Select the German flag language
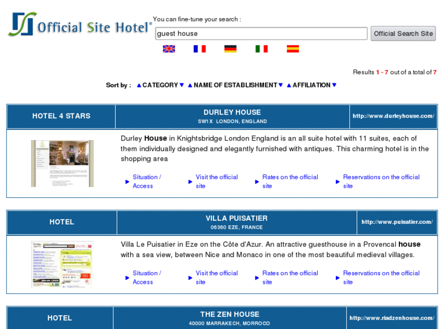 click(x=231, y=49)
